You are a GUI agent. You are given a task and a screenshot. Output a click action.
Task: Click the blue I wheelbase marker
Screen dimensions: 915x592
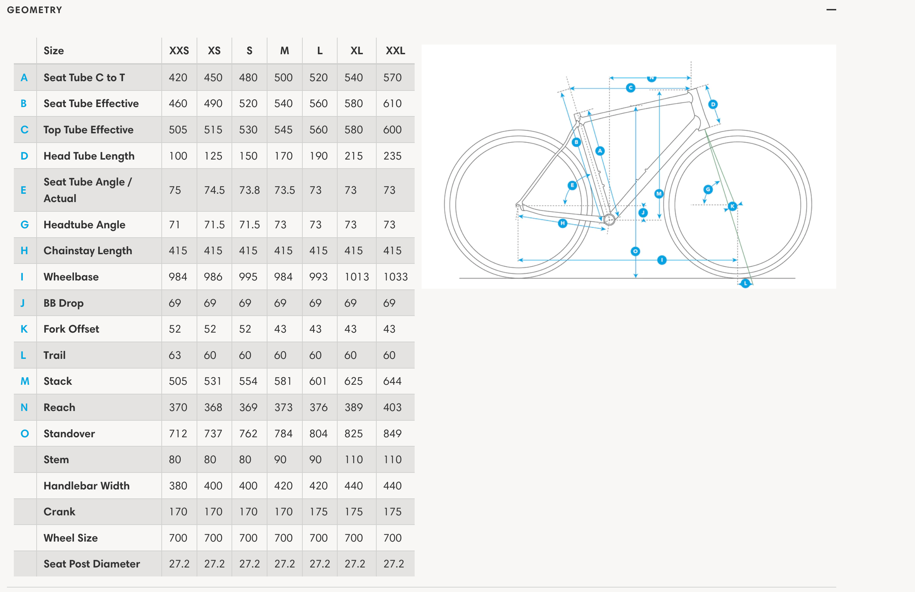tap(661, 259)
